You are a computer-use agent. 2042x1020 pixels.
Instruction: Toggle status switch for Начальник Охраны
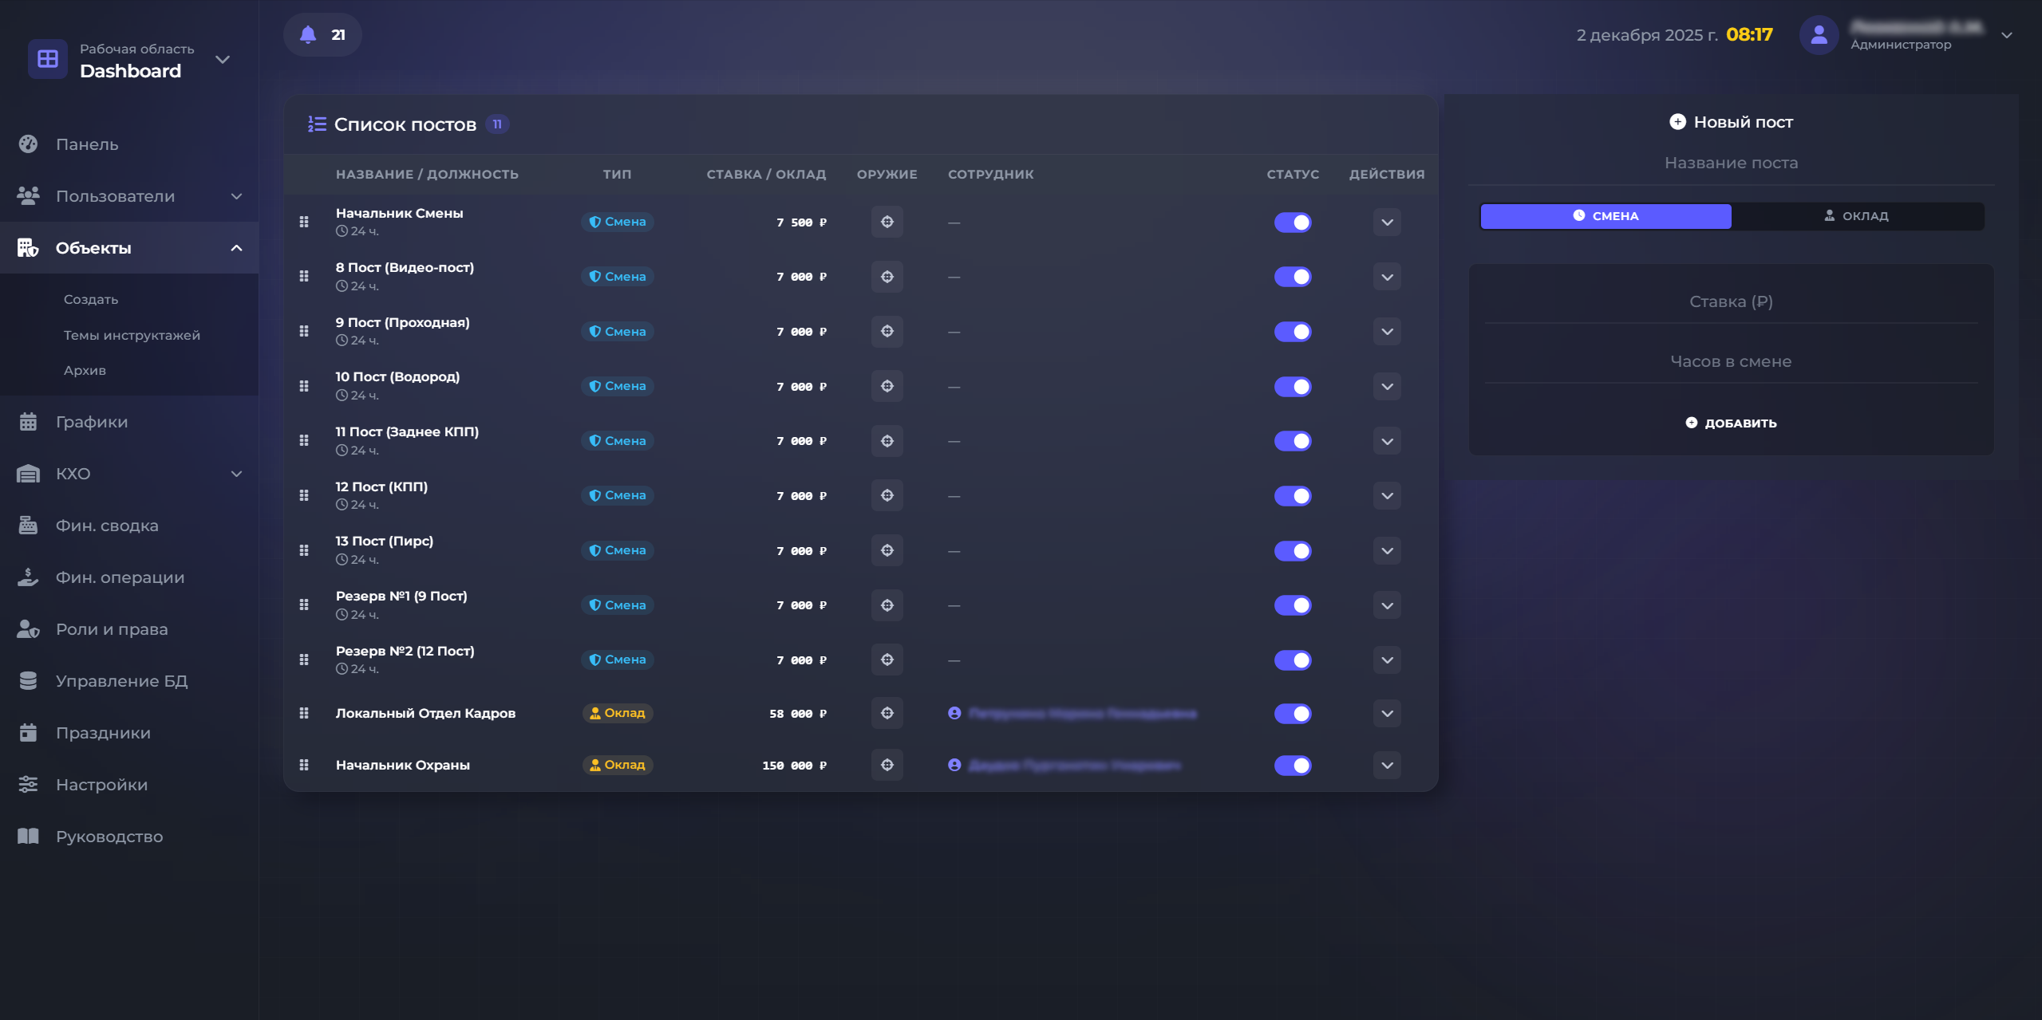pos(1292,766)
